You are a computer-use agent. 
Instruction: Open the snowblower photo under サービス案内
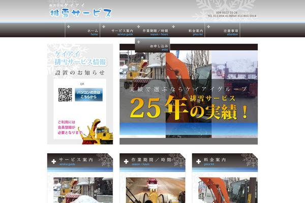point(83,190)
